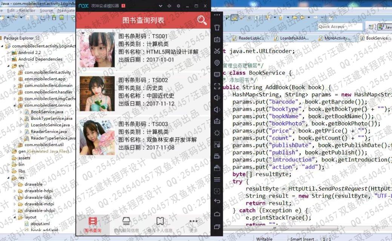Tap the photo thumbnail of book TS001

[x=97, y=49]
